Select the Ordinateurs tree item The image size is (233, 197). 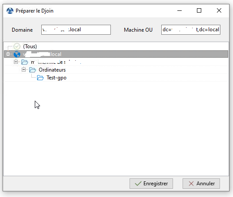pos(52,70)
